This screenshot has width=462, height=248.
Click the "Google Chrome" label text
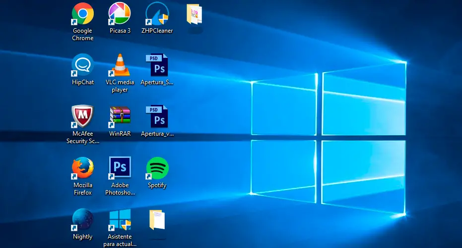point(83,34)
